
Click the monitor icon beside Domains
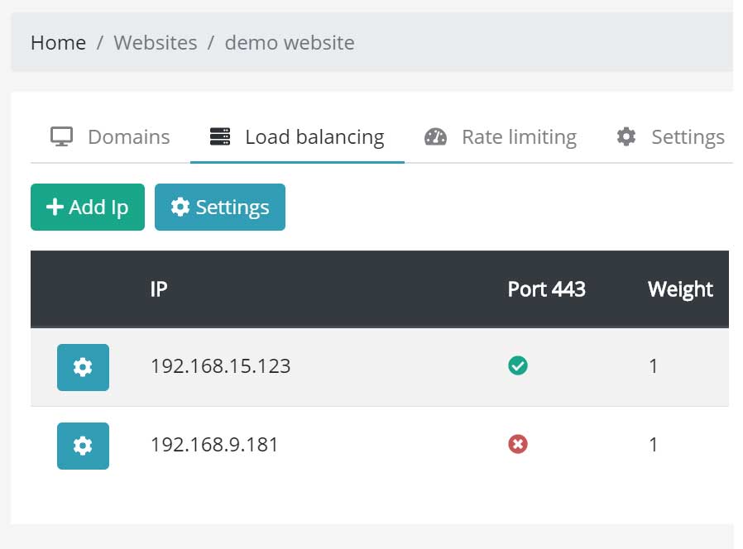pyautogui.click(x=61, y=137)
